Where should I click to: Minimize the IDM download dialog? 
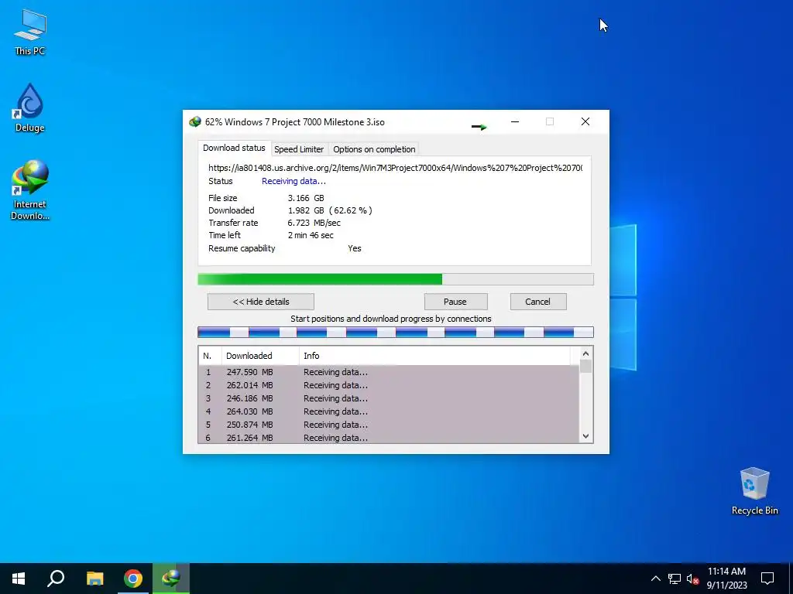pos(515,121)
